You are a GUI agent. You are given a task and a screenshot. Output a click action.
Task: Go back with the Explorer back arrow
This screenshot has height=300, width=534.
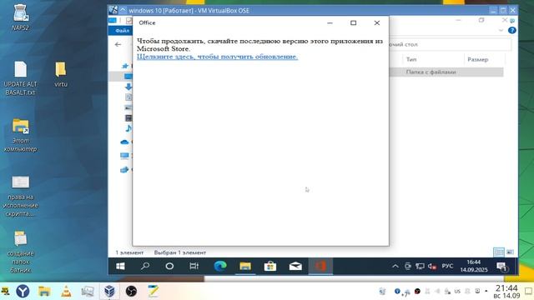click(x=118, y=44)
